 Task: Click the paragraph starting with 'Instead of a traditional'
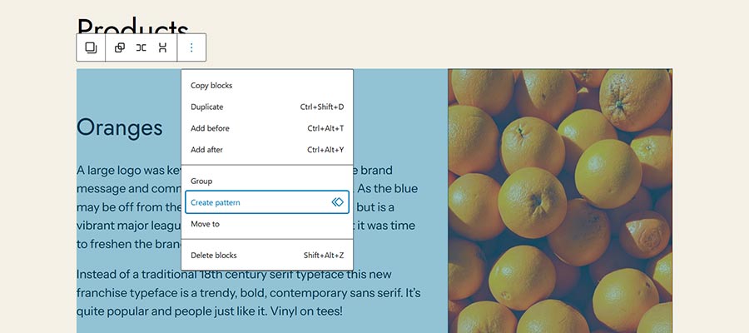(248, 293)
